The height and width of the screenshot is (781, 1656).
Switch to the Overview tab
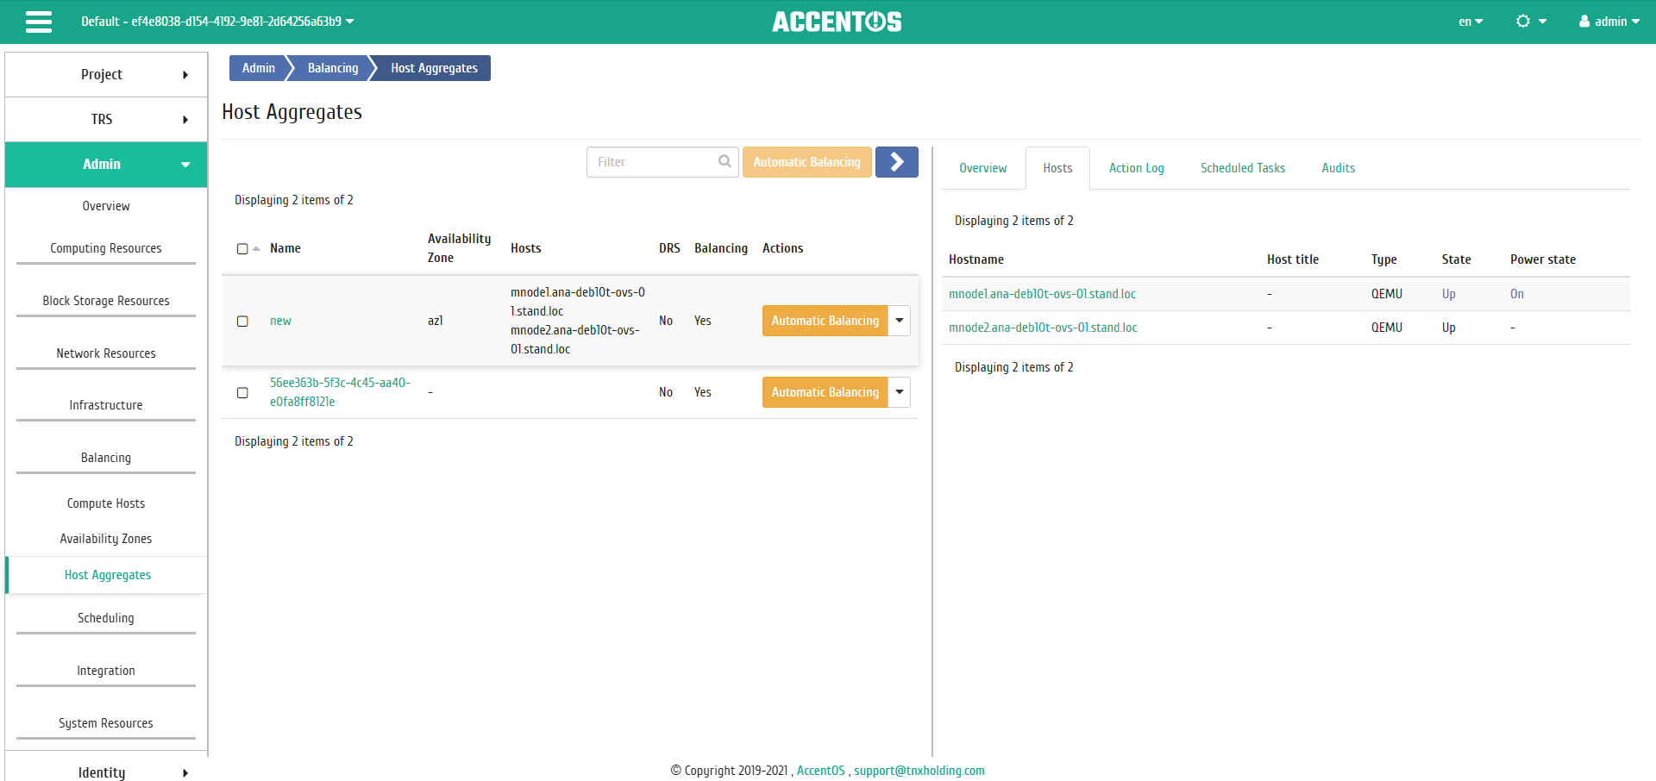982,168
